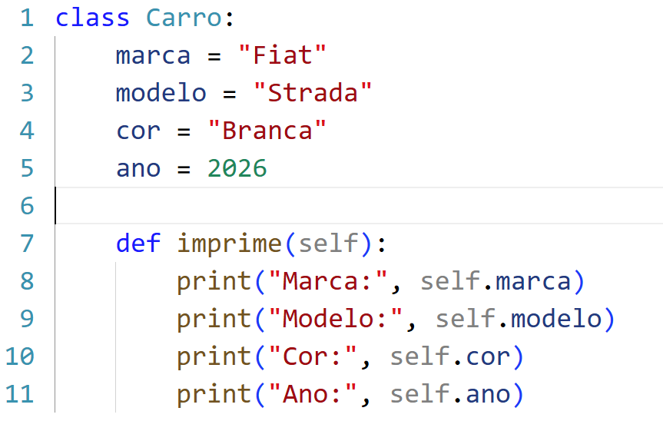Click the "Marca:" string on line 8
Image resolution: width=663 pixels, height=421 pixels.
coord(328,281)
